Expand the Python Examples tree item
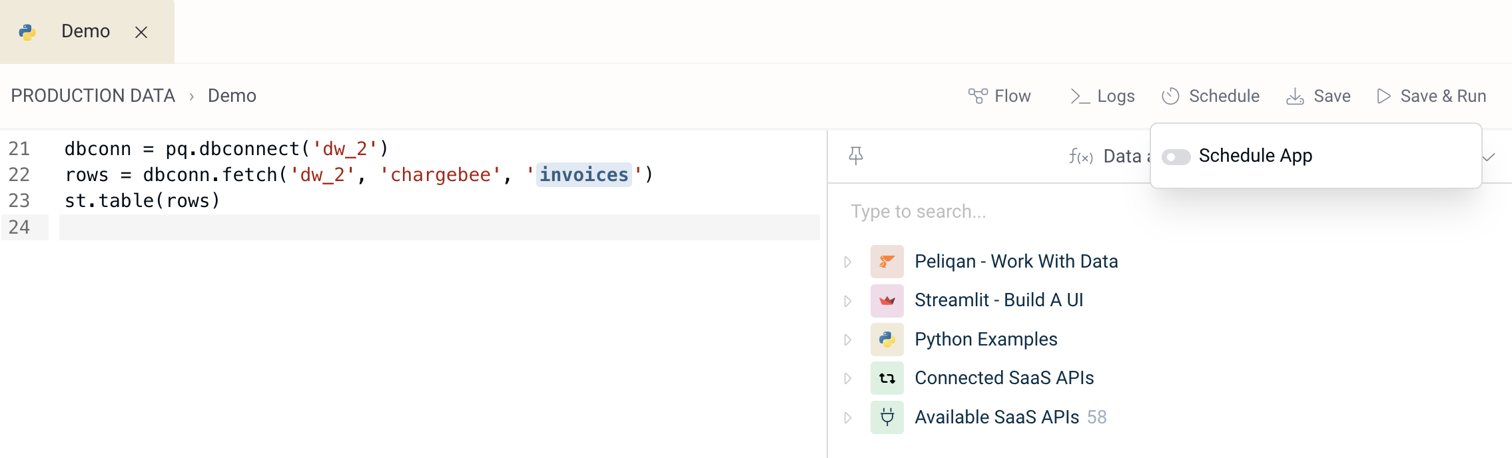This screenshot has height=458, width=1512. [848, 340]
